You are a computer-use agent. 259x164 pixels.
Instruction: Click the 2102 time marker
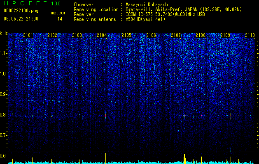(52, 35)
